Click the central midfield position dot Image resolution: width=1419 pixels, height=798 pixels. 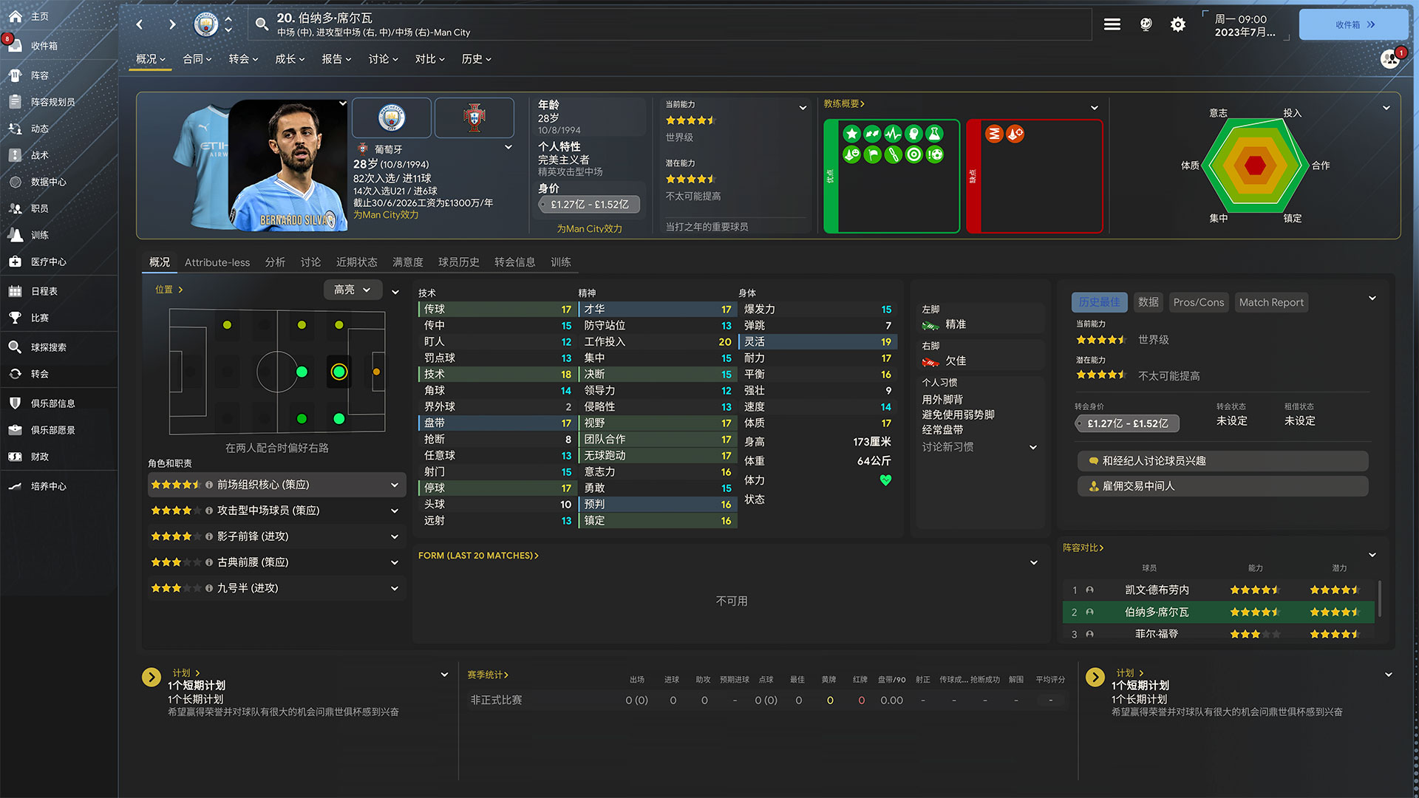[x=302, y=372]
